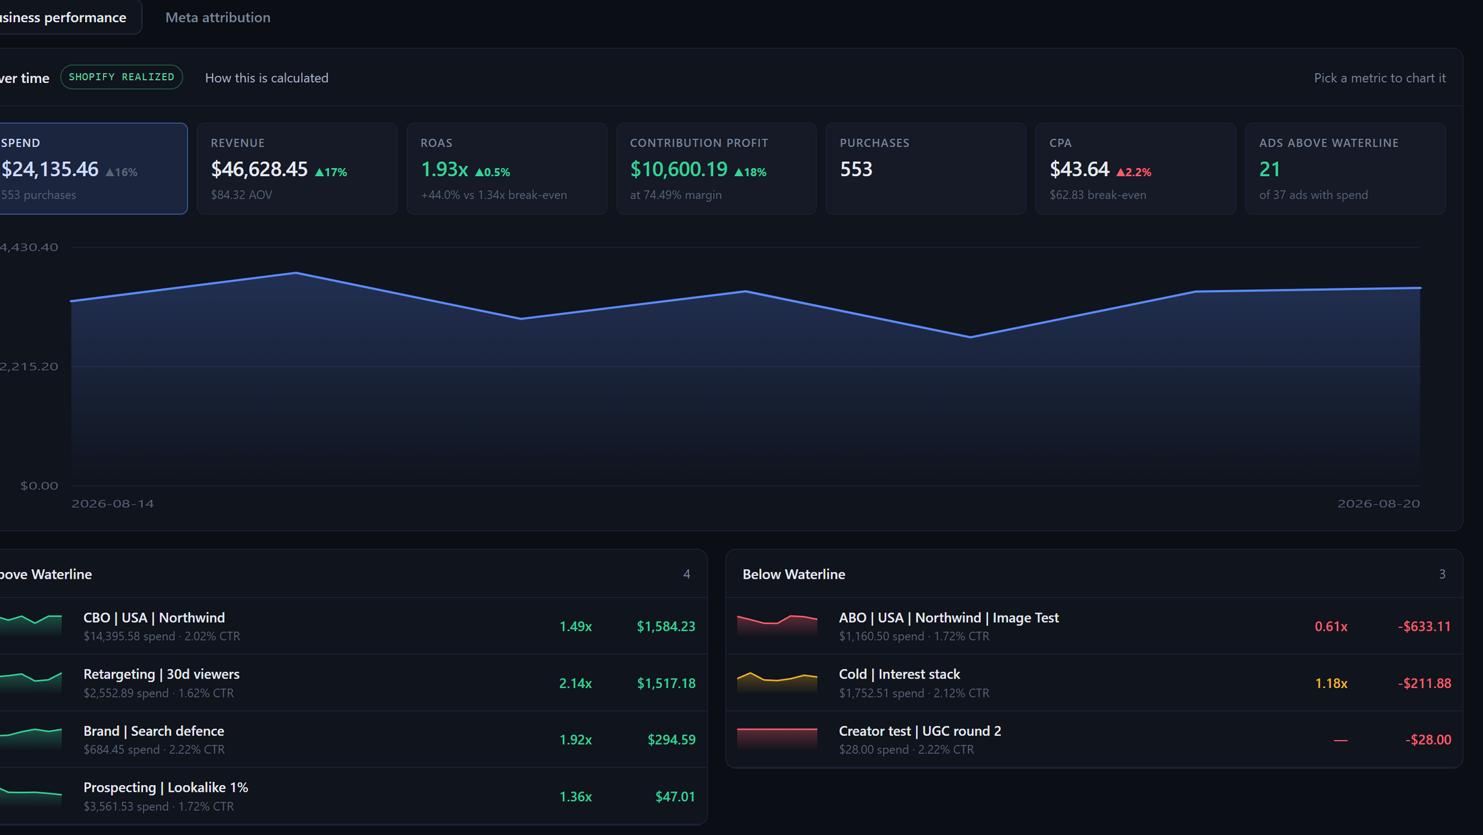
Task: Open the Prospecting | Lookalike 1% campaign
Action: (353, 796)
